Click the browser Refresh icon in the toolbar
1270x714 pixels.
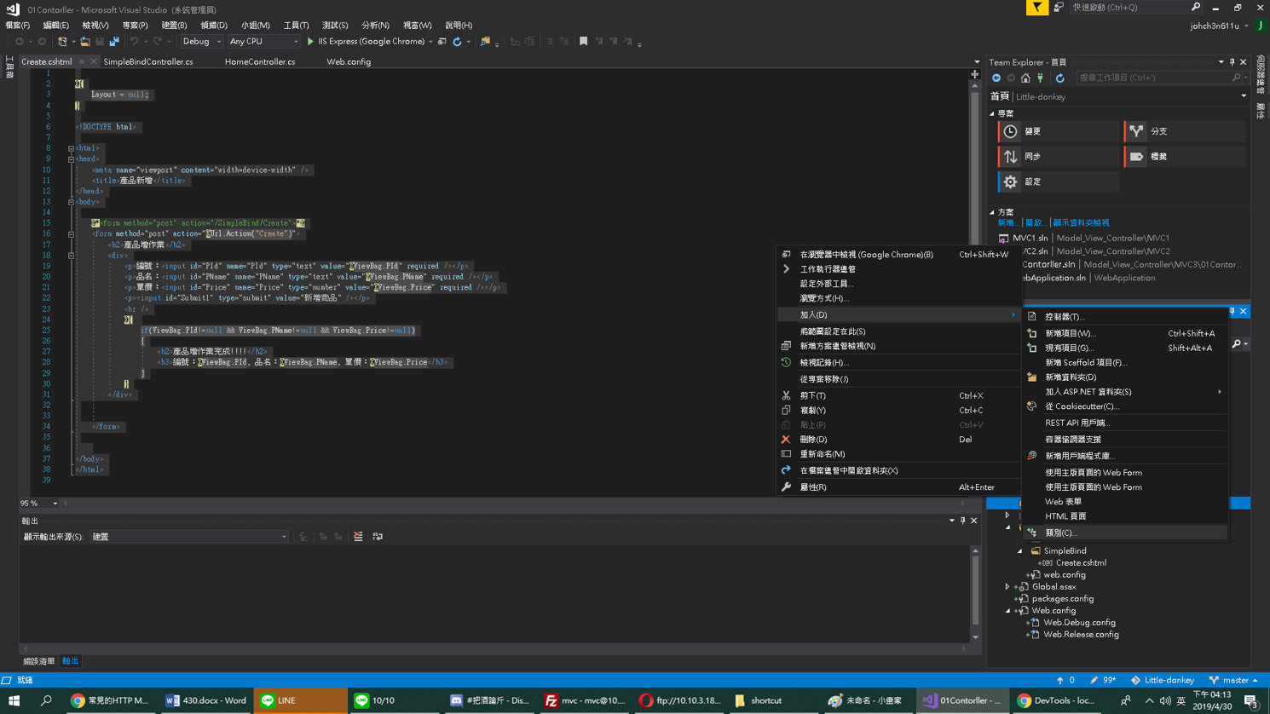pos(457,41)
